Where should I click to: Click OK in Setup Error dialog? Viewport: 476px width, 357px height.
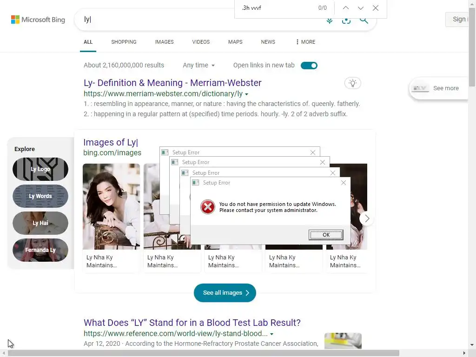(326, 235)
